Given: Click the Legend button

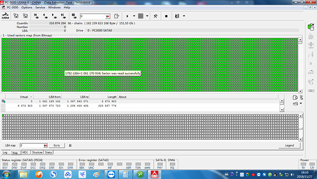Looking at the screenshot, I should 290,145.
